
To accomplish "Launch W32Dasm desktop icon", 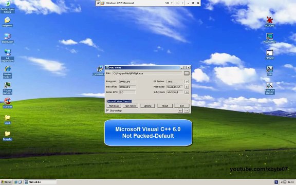I will [270, 38].
